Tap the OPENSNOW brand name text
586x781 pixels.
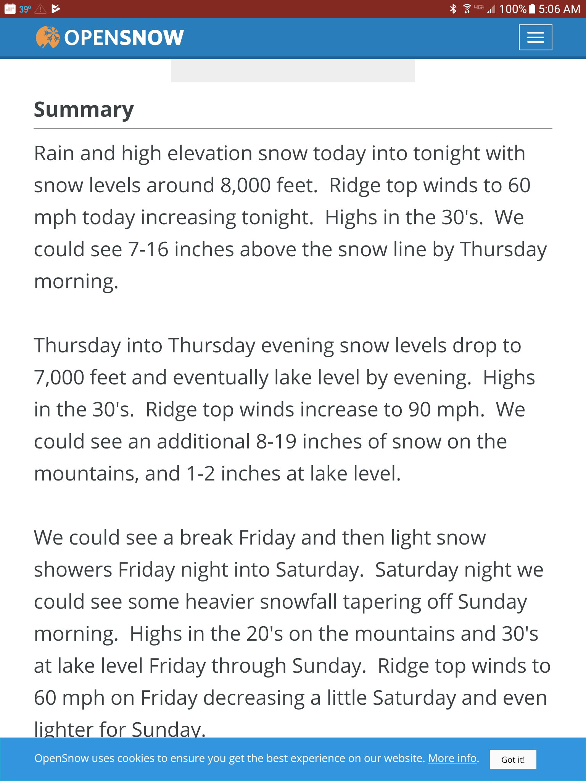[x=124, y=38]
